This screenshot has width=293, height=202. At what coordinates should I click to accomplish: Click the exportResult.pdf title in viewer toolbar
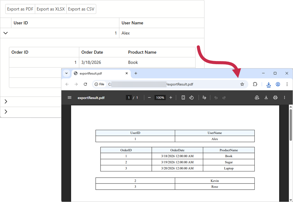[91, 98]
